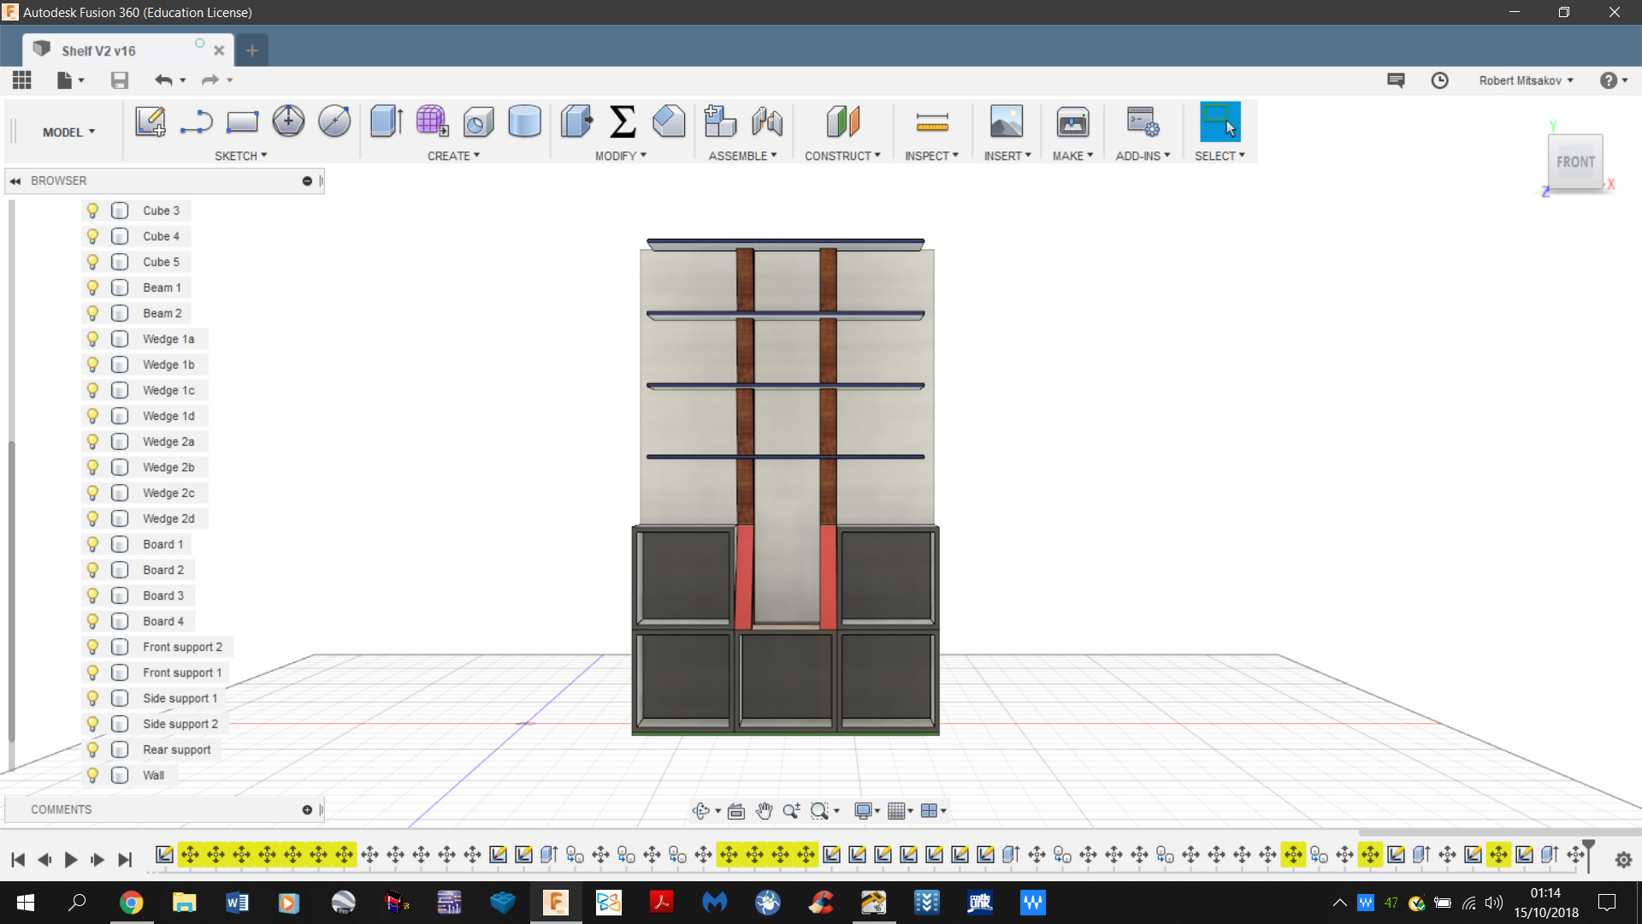This screenshot has width=1642, height=924.
Task: Hide the Cube 3 component
Action: click(92, 210)
